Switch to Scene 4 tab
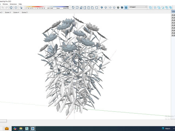Viewport: 175px width, 131px height. click(x=16, y=12)
